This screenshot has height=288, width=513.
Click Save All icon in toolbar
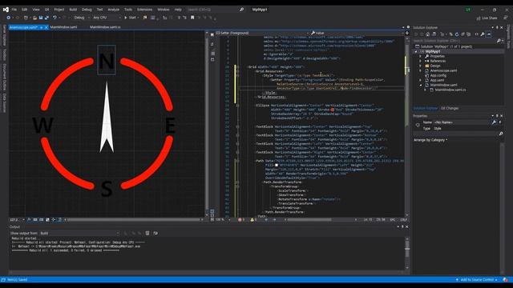point(46,18)
